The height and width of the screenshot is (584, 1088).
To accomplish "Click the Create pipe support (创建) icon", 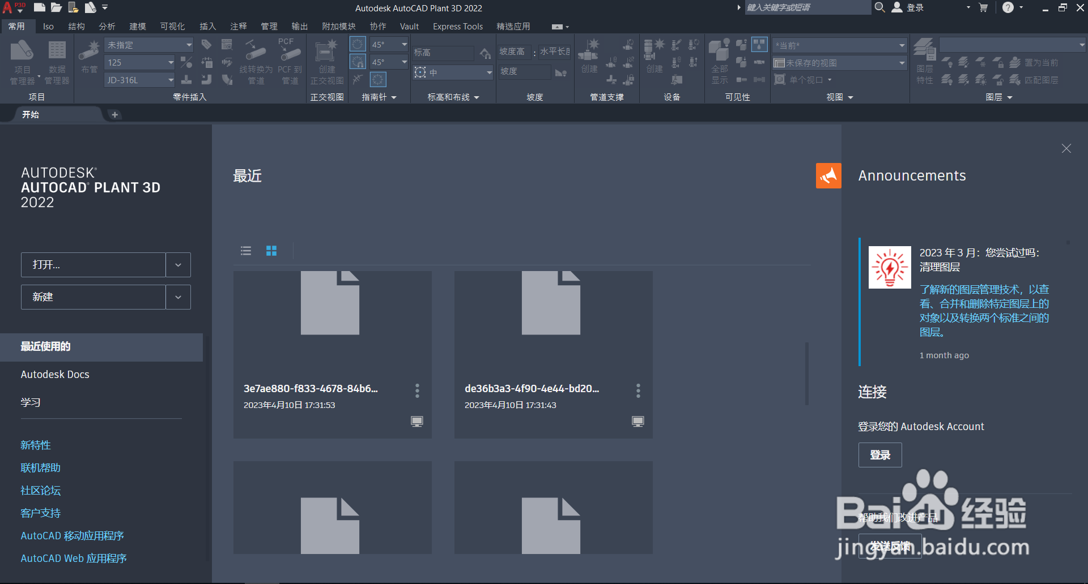I will 589,55.
